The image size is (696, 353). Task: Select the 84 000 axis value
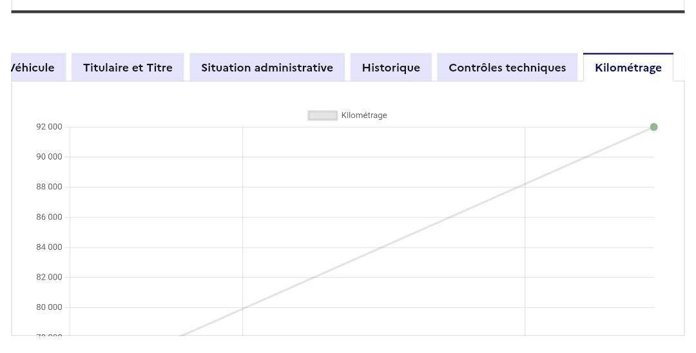49,247
